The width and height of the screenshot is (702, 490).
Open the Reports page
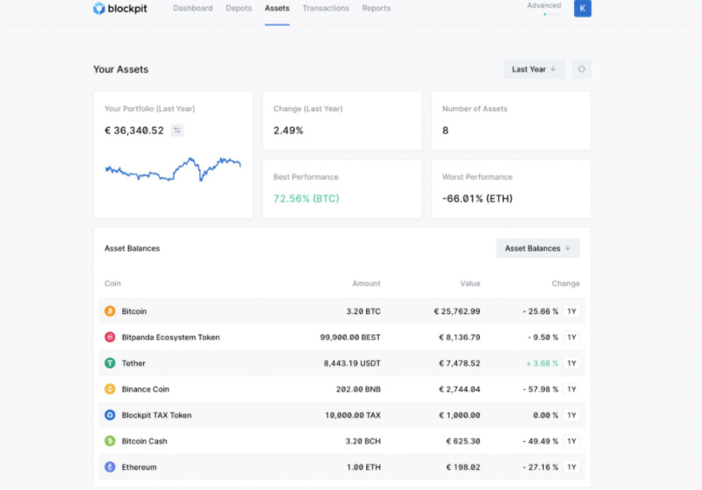[x=376, y=9]
